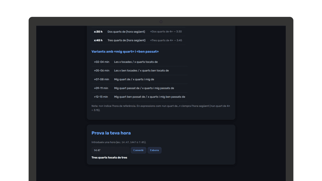Select the result text "Tres quarts tocats de tres"

[x=109, y=158]
